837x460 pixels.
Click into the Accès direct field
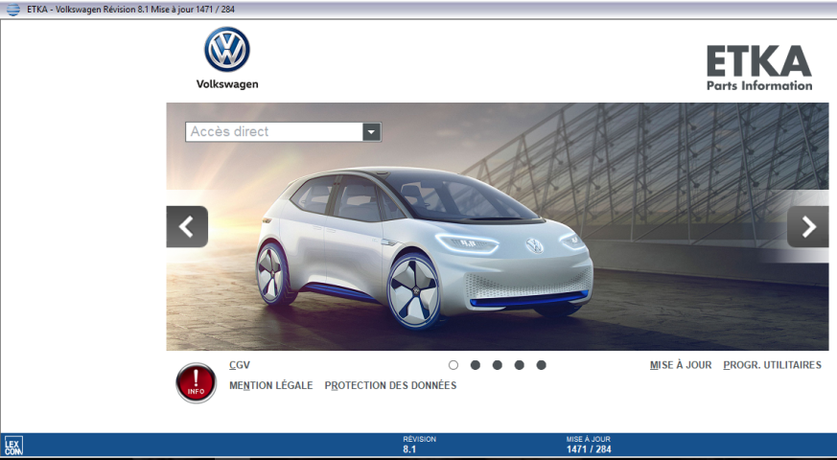pyautogui.click(x=274, y=132)
